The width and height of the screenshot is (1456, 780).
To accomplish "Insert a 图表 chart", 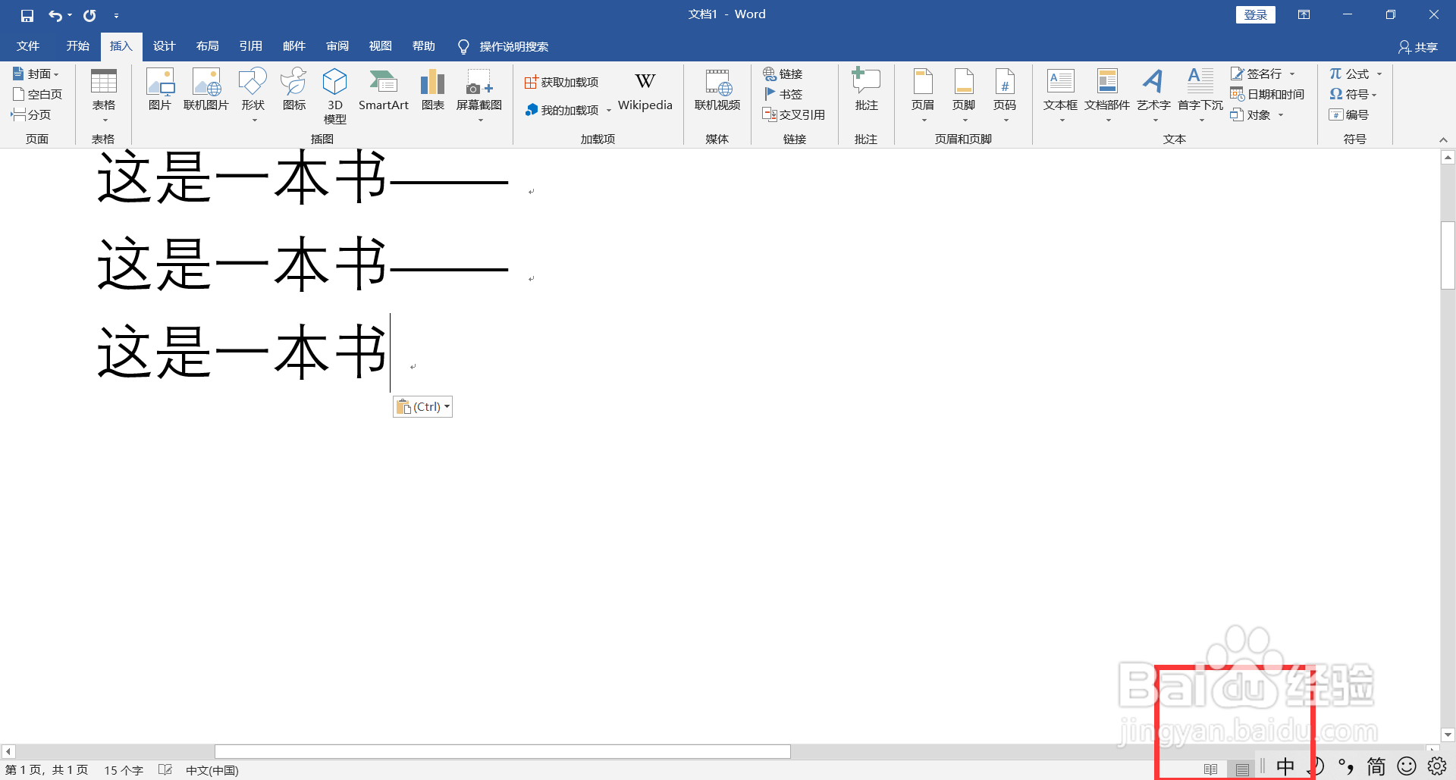I will pyautogui.click(x=432, y=89).
